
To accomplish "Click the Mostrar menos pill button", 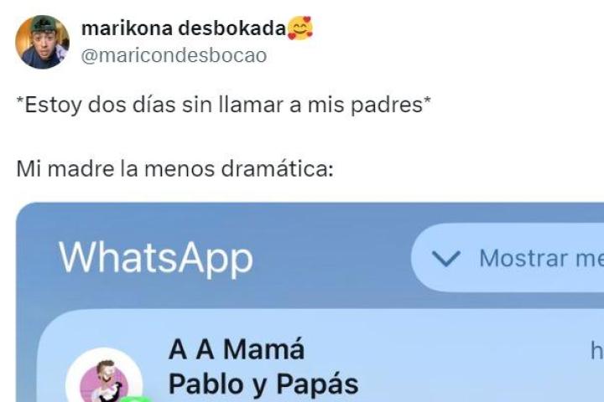I will click(508, 257).
